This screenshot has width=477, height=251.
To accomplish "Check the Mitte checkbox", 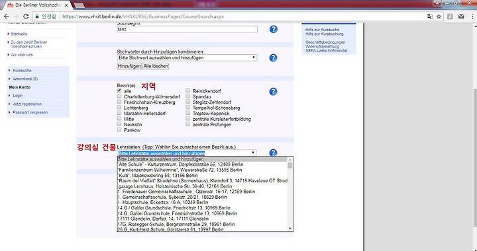I will (x=119, y=118).
